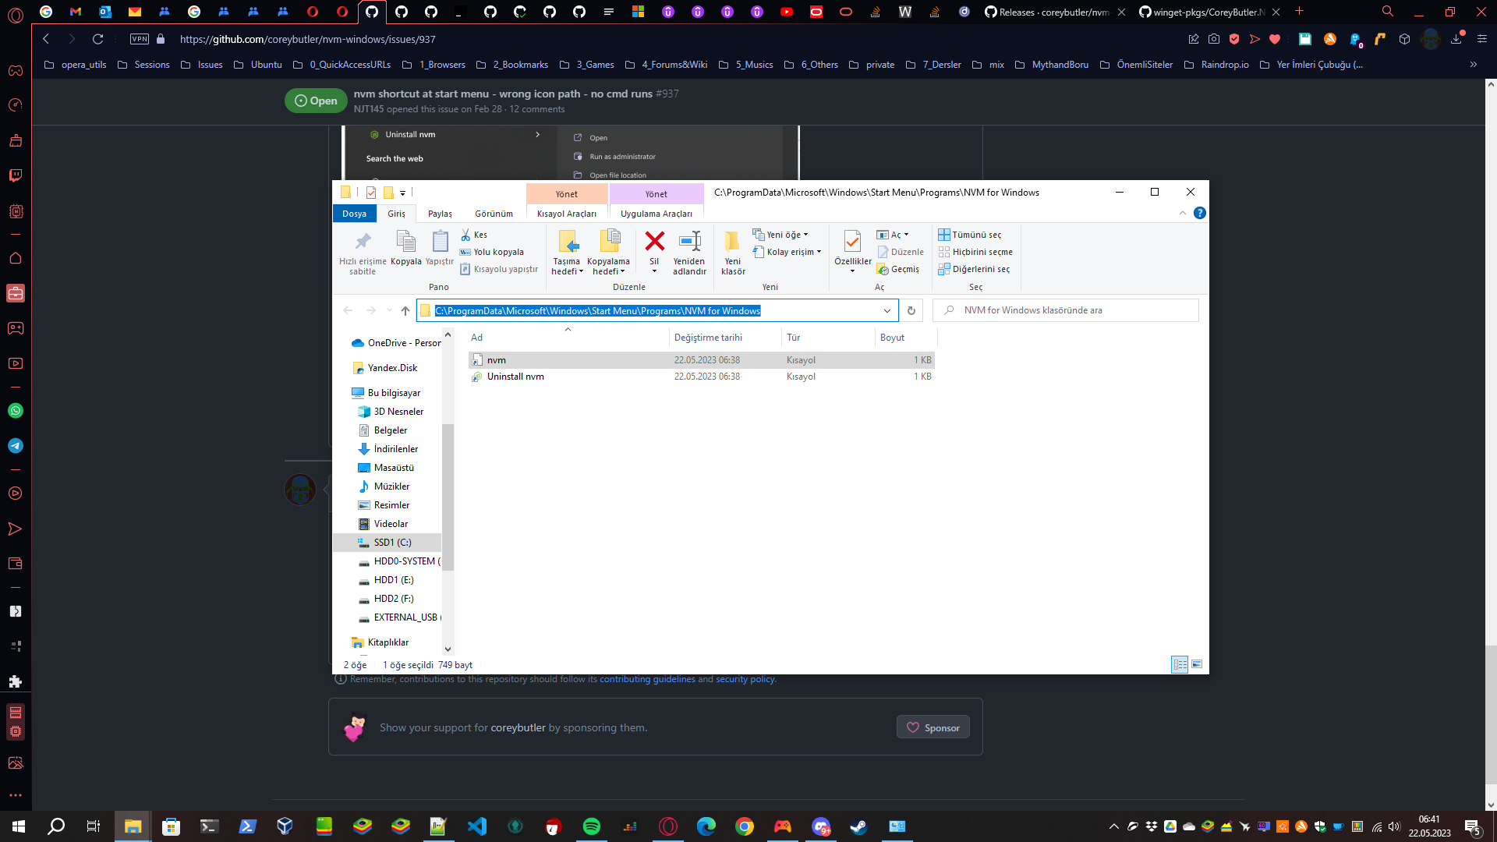Expand the address bar history dropdown

tap(887, 310)
